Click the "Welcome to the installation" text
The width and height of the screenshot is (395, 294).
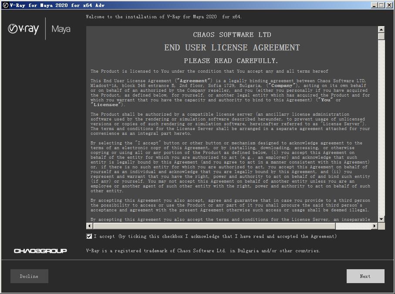click(x=164, y=17)
